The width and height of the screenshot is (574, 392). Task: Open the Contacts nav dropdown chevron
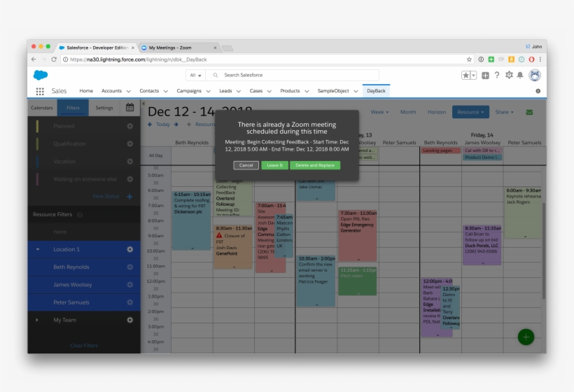coord(165,91)
